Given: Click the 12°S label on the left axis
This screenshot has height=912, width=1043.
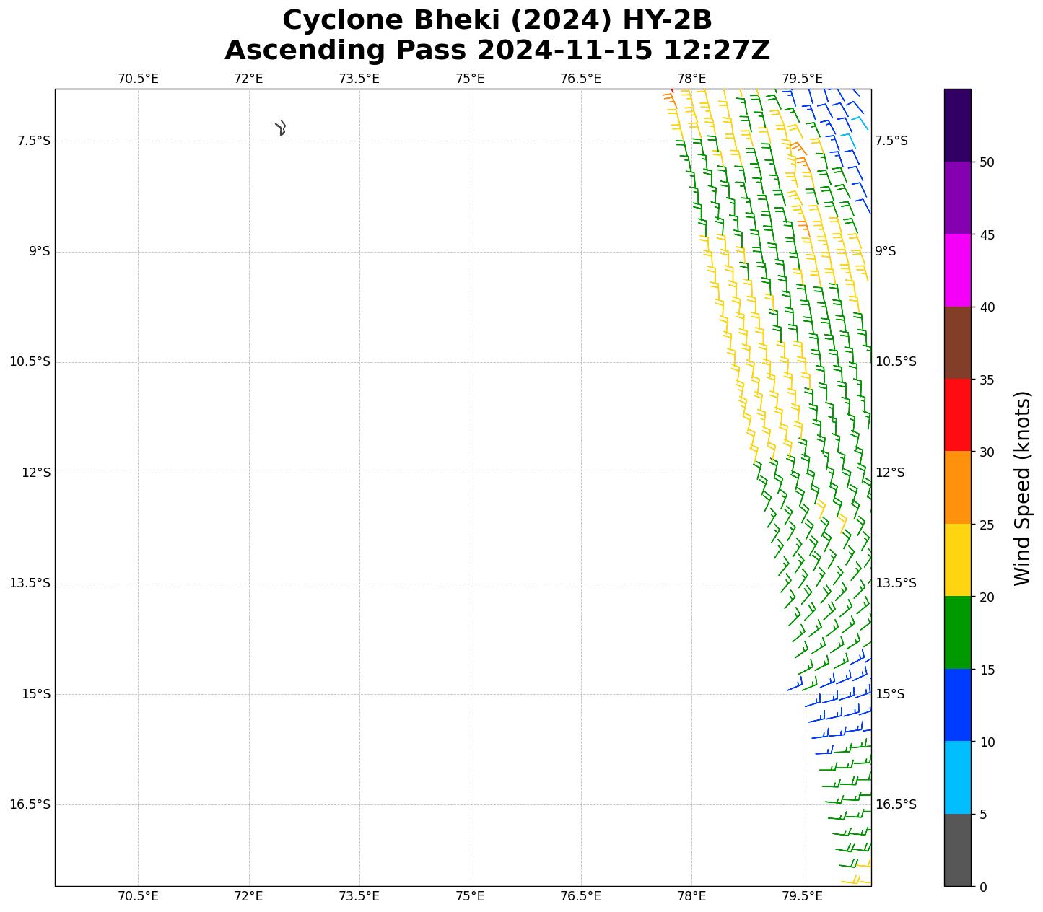Looking at the screenshot, I should pos(36,473).
